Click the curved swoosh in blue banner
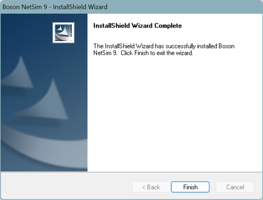This screenshot has height=200, width=263. point(44,148)
